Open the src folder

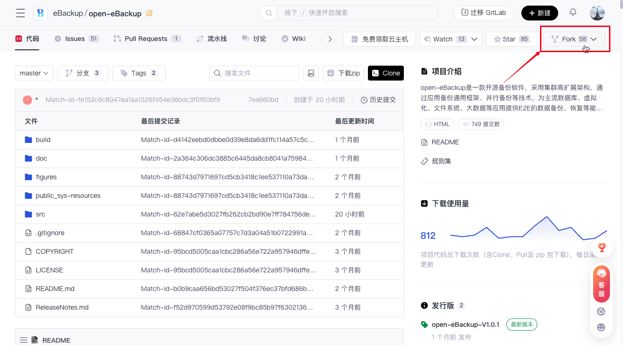[x=41, y=214]
